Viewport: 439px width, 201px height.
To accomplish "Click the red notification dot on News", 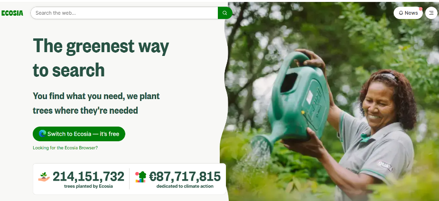I will [420, 9].
